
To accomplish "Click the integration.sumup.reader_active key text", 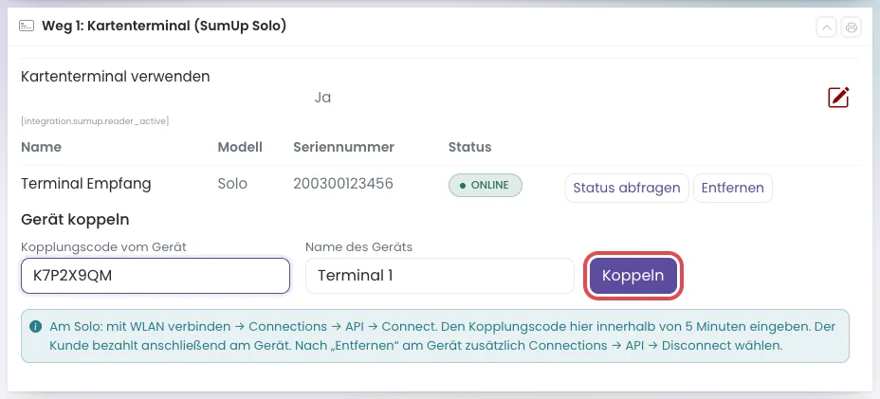I will pyautogui.click(x=95, y=120).
